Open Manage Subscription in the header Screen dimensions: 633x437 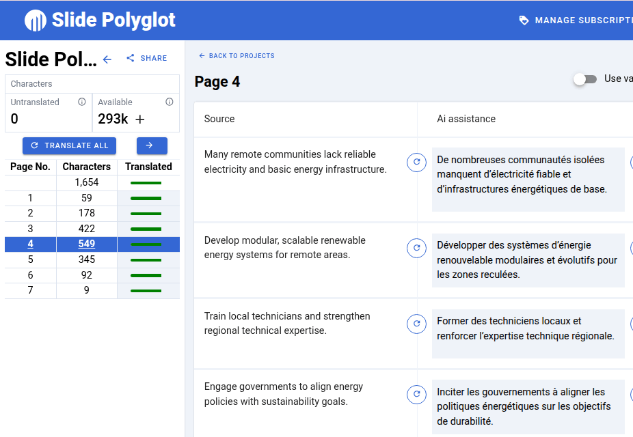click(576, 20)
